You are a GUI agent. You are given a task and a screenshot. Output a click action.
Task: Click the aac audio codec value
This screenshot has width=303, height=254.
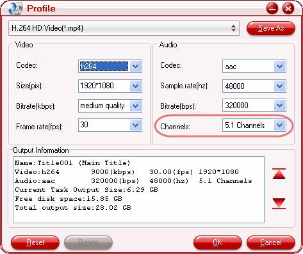(x=231, y=67)
